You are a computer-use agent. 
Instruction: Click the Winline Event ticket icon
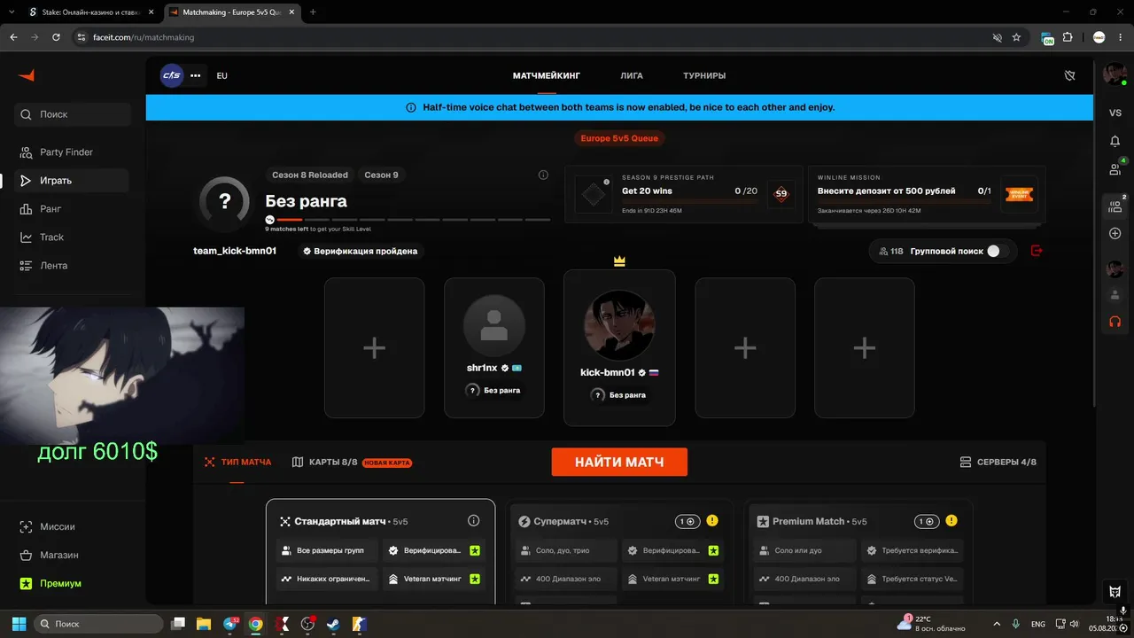[1019, 194]
